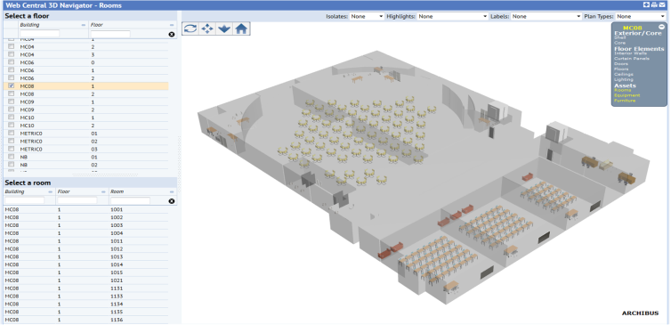This screenshot has height=325, width=671.
Task: Click the Room filter input field
Action: click(130, 200)
